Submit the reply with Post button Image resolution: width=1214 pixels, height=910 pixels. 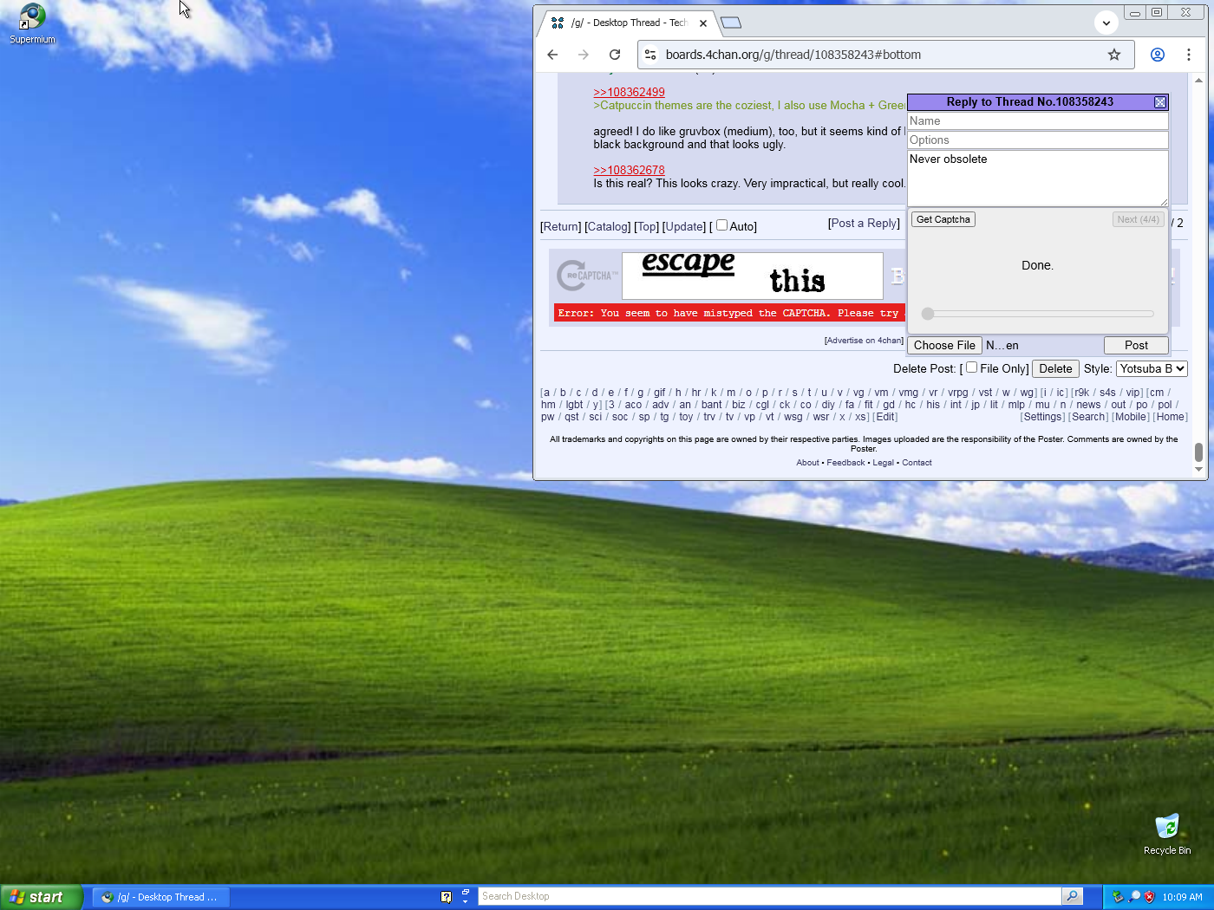tap(1136, 345)
